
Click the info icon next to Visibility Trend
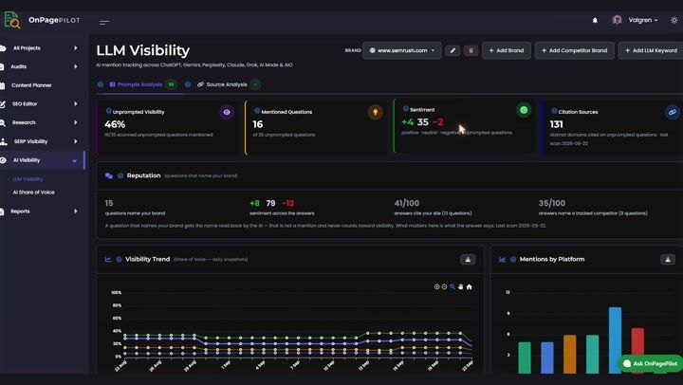pos(119,259)
